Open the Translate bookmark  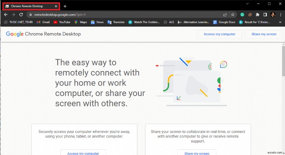pyautogui.click(x=116, y=22)
